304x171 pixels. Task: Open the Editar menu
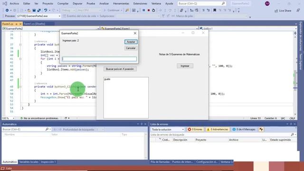pyautogui.click(x=27, y=3)
